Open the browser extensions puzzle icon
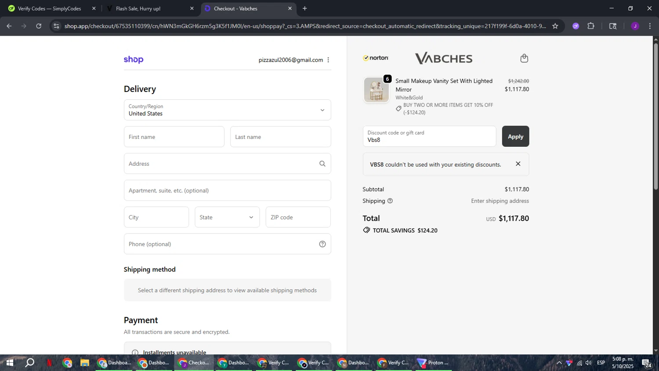 tap(591, 26)
